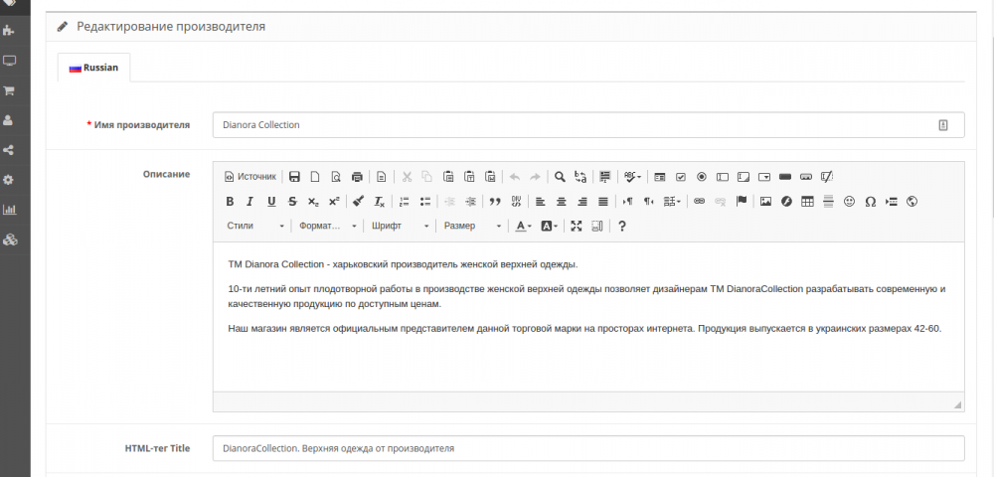Set text direction left-to-right

(x=627, y=202)
